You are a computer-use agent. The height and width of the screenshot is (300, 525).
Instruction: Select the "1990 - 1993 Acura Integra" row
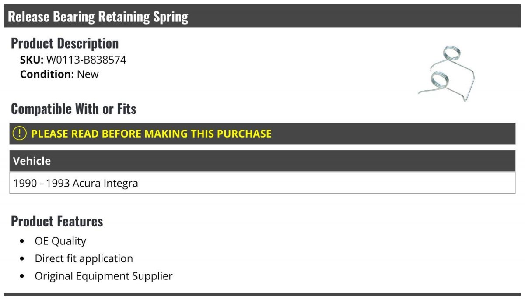[x=262, y=183]
